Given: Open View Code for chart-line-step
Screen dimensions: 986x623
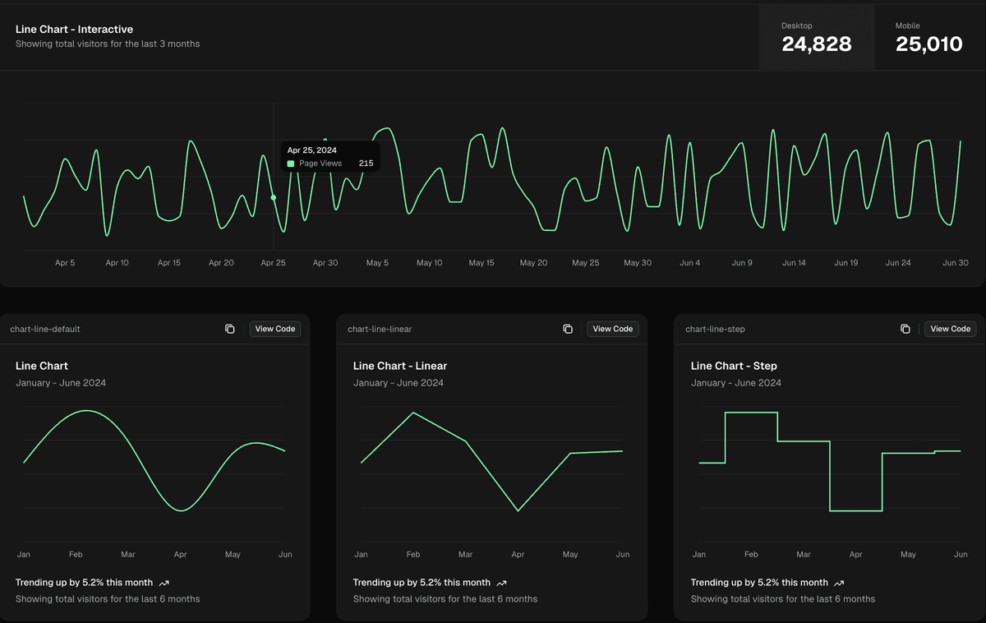Looking at the screenshot, I should (x=950, y=328).
